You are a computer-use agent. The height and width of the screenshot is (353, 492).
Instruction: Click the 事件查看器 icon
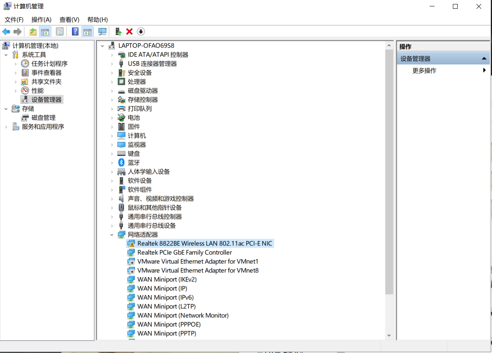pos(25,73)
